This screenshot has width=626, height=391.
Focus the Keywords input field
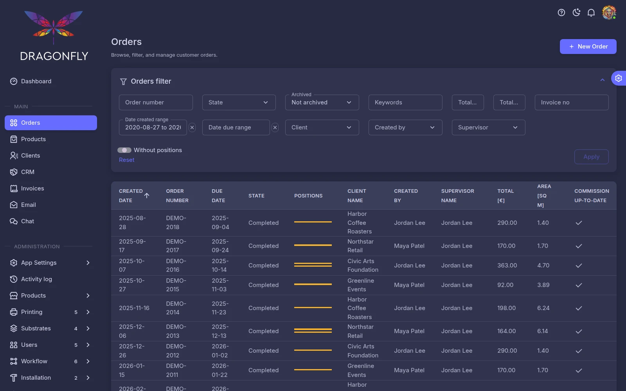pyautogui.click(x=405, y=102)
